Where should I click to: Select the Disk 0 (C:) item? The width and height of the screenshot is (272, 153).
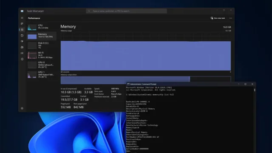[x=42, y=45]
